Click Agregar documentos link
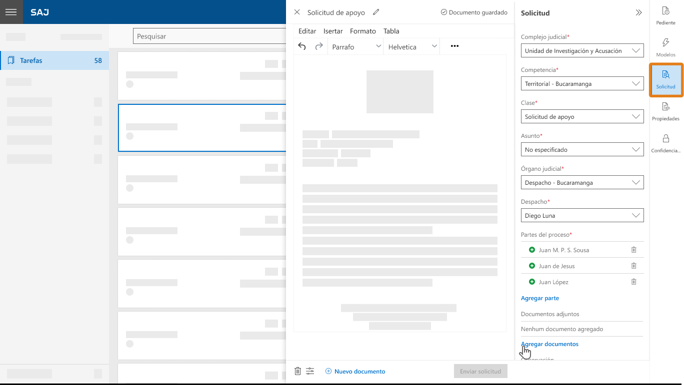684x385 pixels. pos(549,344)
